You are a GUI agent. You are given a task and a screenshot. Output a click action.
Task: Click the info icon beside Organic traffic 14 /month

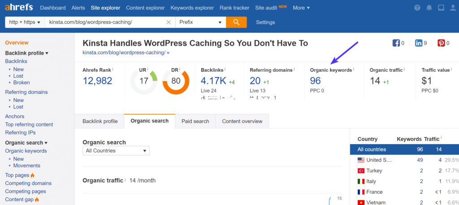click(x=126, y=180)
